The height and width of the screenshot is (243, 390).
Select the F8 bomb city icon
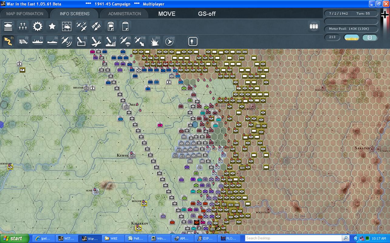(110, 41)
